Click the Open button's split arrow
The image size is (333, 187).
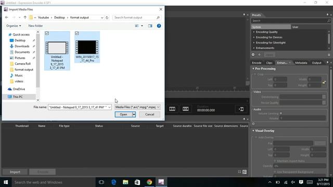coord(134,114)
